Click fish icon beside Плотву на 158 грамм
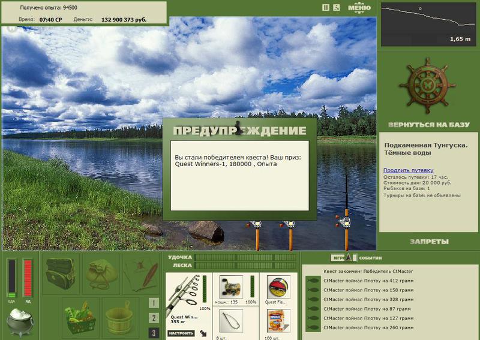Viewport: 480px width, 340px height. [313, 290]
